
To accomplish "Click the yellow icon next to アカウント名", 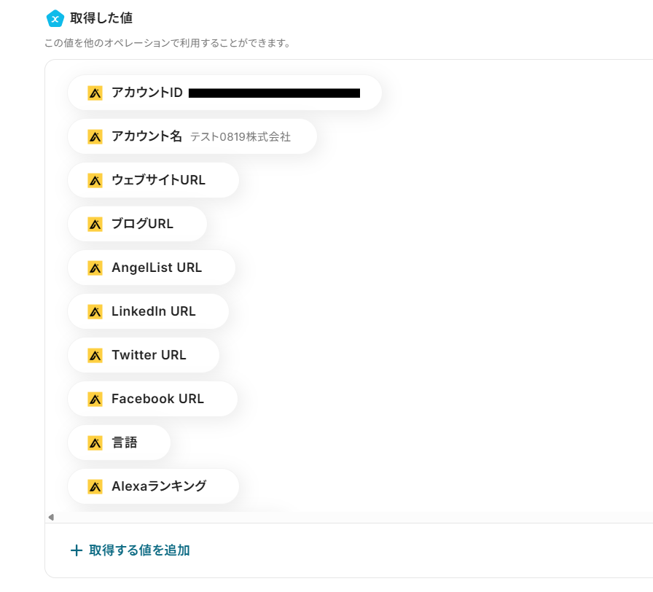I will pos(95,136).
